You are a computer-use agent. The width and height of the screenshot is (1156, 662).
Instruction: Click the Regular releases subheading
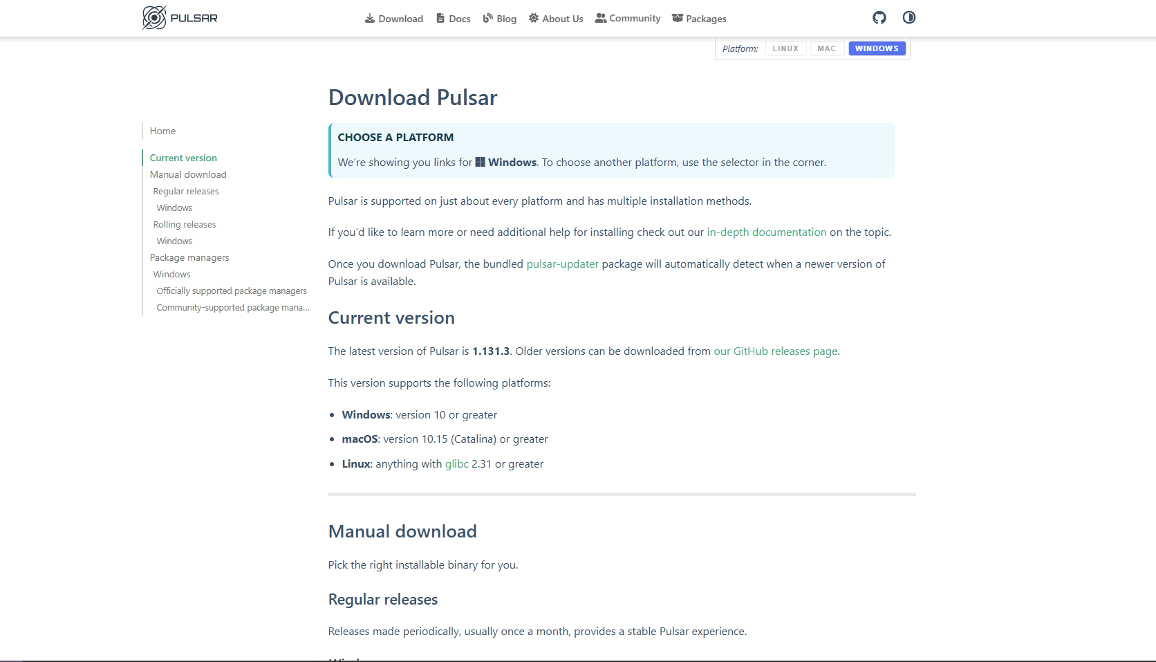[383, 599]
